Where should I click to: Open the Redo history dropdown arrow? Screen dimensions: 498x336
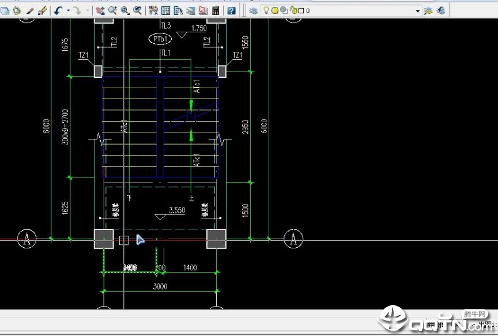tap(88, 10)
